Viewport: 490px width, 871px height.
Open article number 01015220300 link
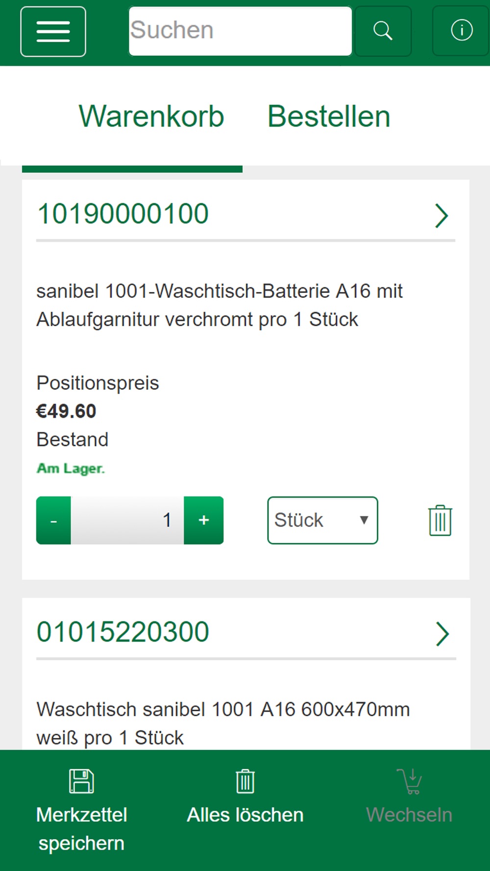coord(123,632)
